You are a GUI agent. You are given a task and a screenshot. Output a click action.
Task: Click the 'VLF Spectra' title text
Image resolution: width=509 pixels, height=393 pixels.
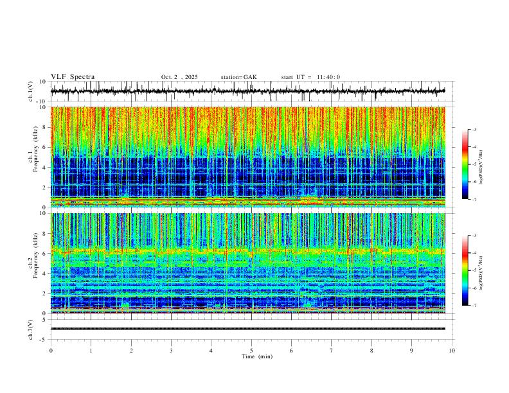(x=73, y=77)
